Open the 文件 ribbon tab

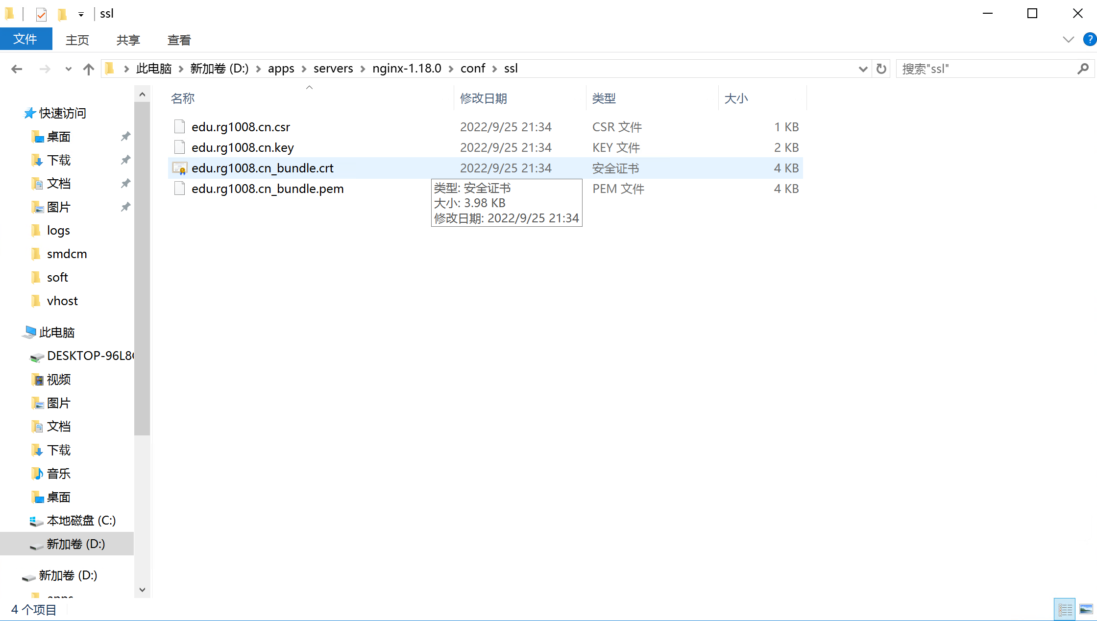pos(25,39)
